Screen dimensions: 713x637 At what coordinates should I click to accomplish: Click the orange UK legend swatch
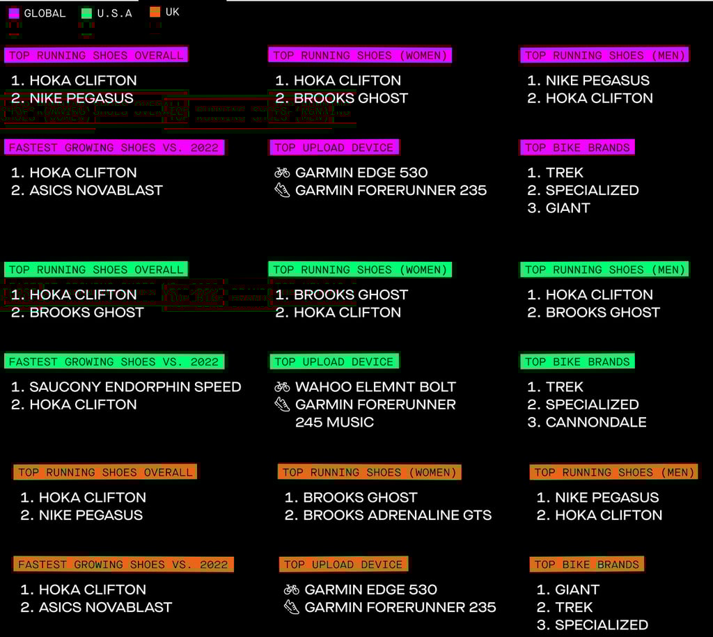(154, 12)
